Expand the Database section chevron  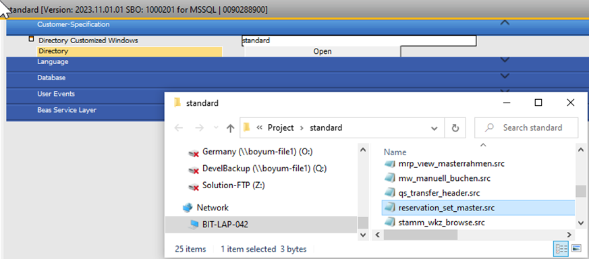tap(505, 76)
